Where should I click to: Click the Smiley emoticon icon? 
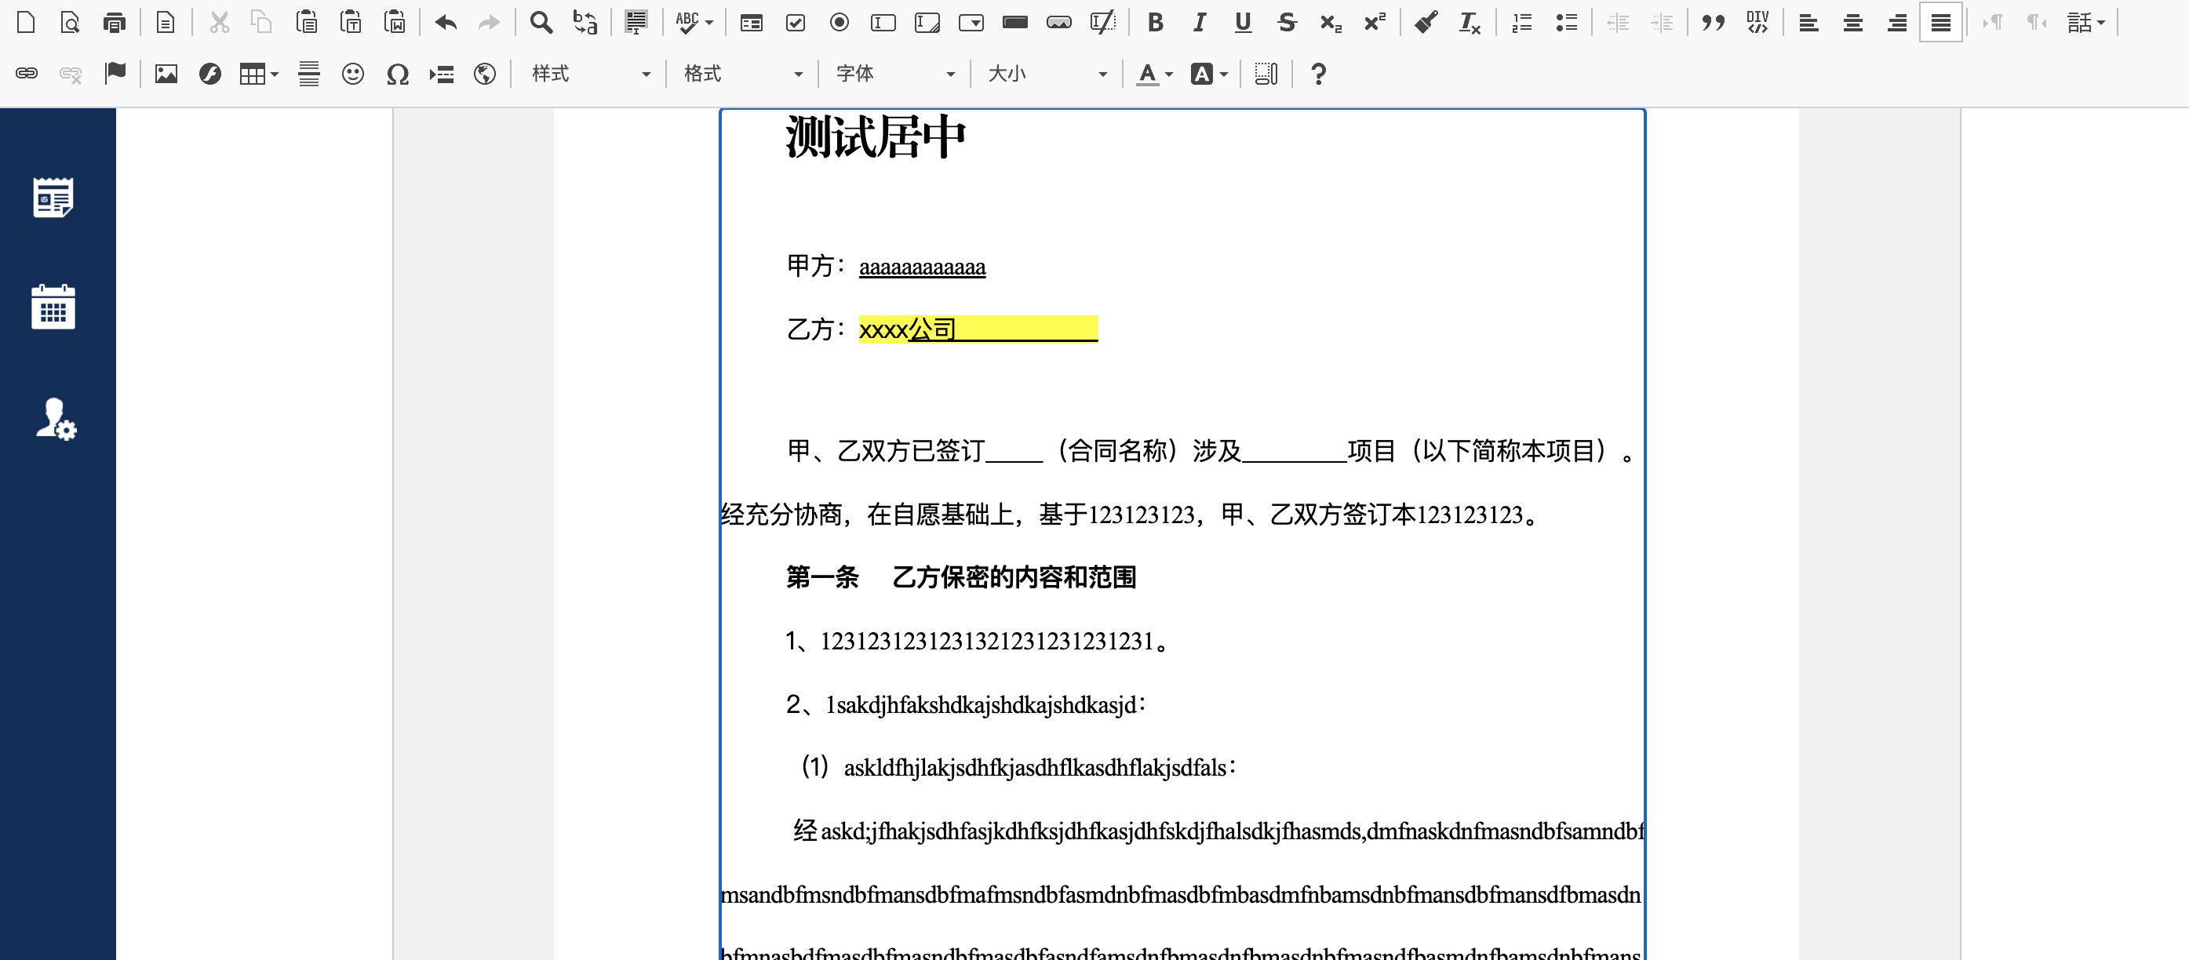tap(352, 74)
